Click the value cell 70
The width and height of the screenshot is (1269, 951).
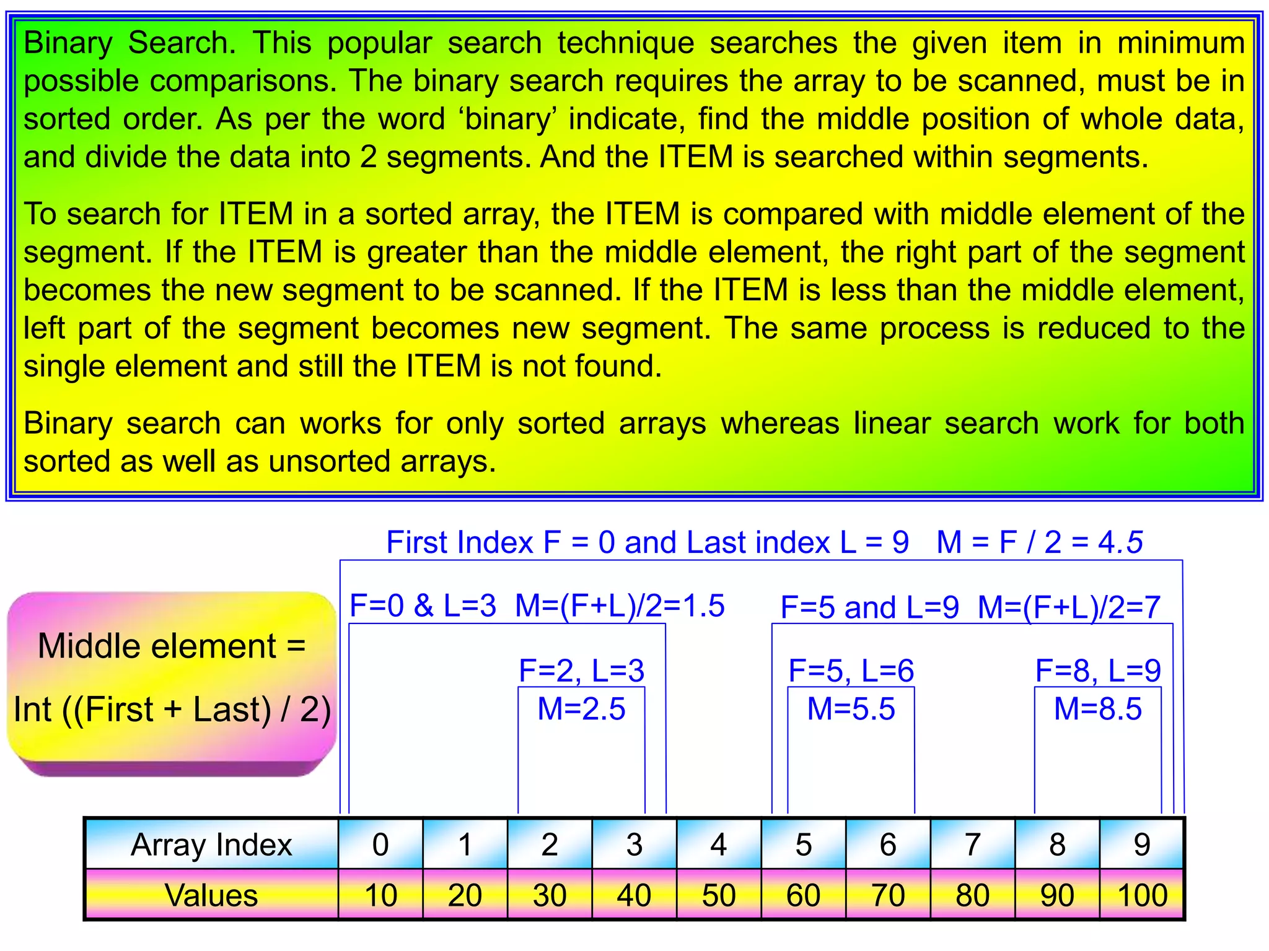pos(888,895)
